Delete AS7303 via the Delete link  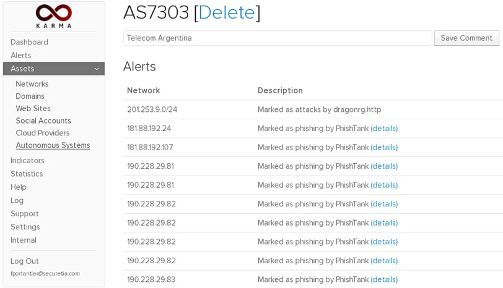(x=227, y=12)
